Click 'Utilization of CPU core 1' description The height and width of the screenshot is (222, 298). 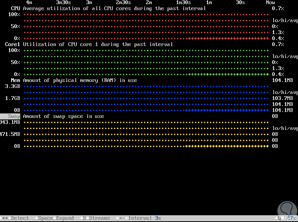click(x=98, y=45)
